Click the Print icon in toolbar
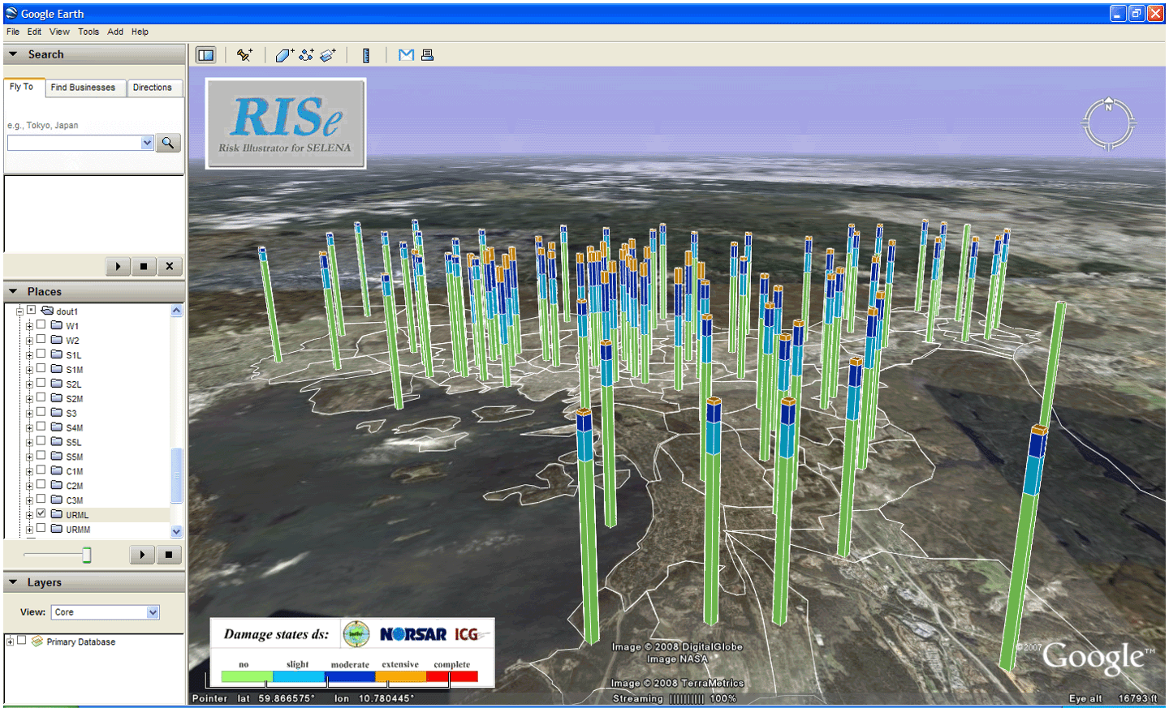 click(427, 55)
